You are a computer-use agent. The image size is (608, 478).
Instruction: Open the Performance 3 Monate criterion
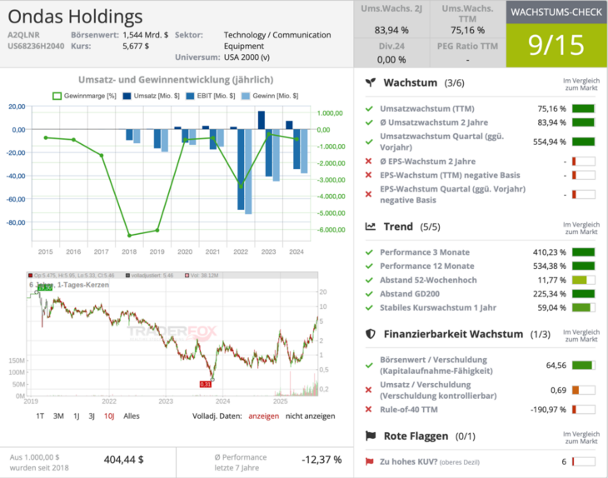(425, 252)
